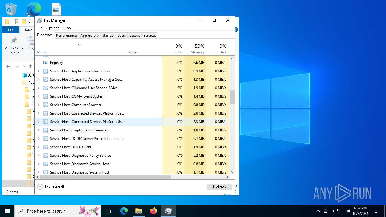Click the gear icon for Capability Access Manager service
The height and width of the screenshot is (217, 386).
click(x=46, y=80)
